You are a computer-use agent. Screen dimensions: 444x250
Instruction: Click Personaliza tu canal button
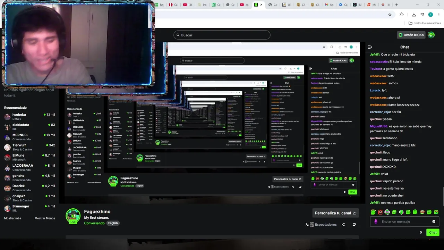(x=335, y=213)
